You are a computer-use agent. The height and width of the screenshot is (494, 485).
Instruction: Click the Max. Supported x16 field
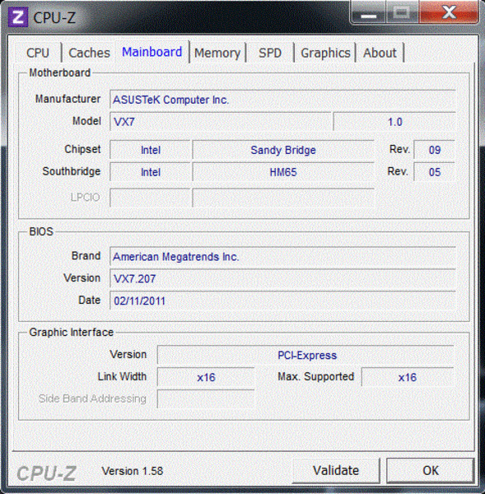[408, 377]
